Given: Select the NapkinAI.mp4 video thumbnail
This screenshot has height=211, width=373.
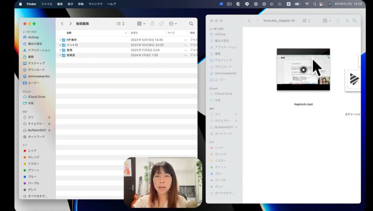Looking at the screenshot, I should 303,69.
